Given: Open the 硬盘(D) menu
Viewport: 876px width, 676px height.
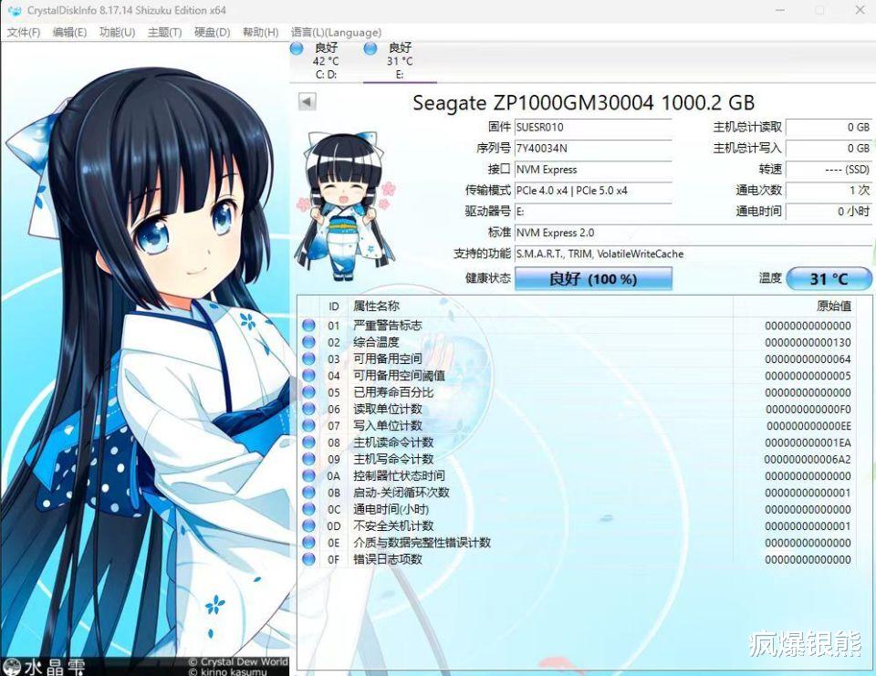Looking at the screenshot, I should [x=212, y=33].
